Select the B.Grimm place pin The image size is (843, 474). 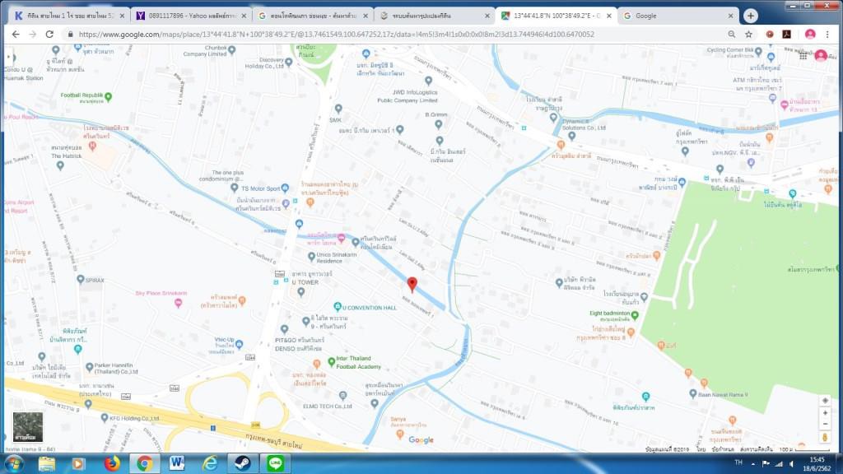click(439, 125)
